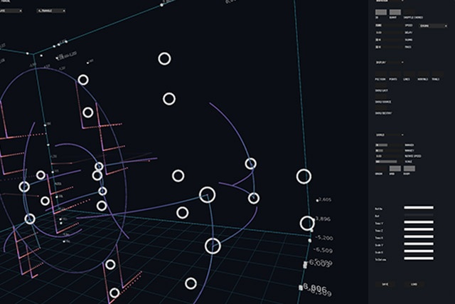Image resolution: width=455 pixels, height=304 pixels.
Task: Click the LOAD button
Action: 414,284
